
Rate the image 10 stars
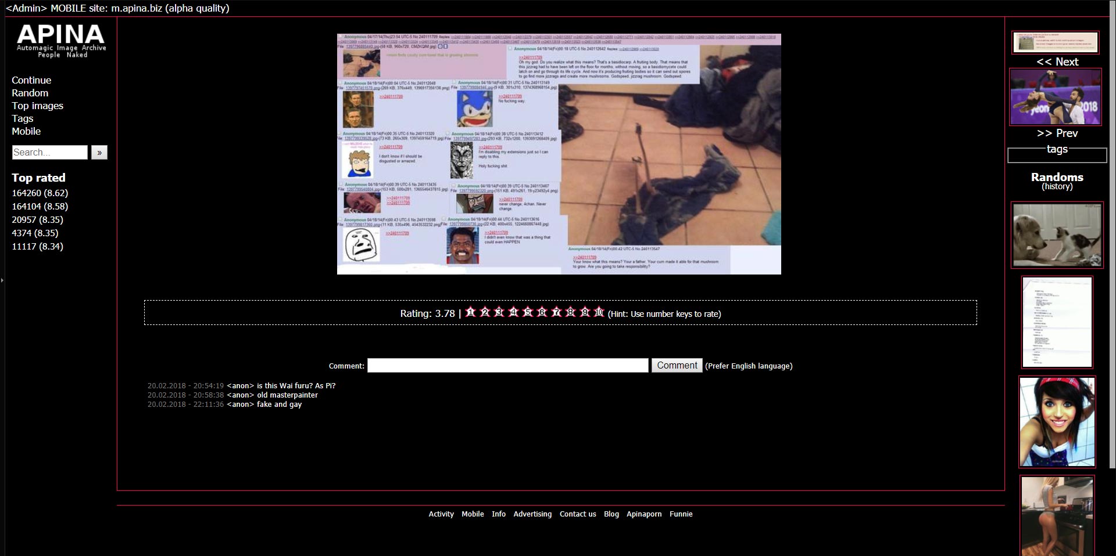tap(599, 312)
